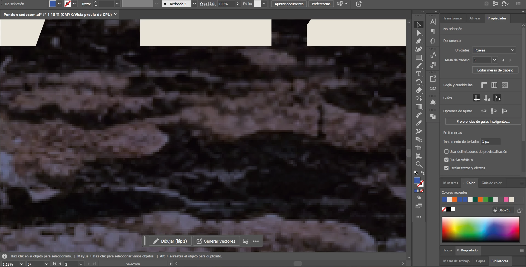Open the fill color dropdown arrow
This screenshot has height=267, width=526.
tap(59, 4)
